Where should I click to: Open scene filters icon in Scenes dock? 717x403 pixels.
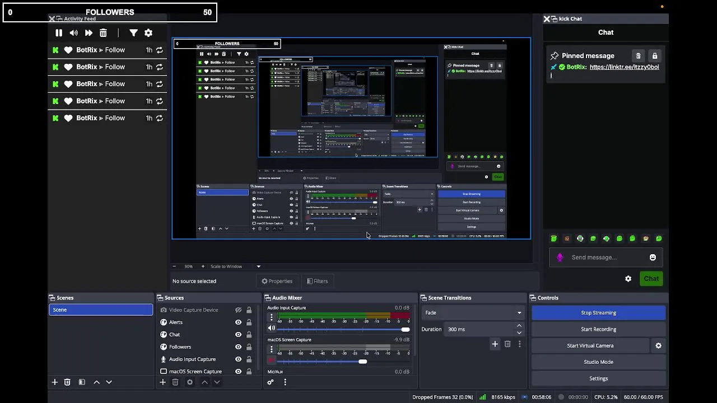(82, 382)
